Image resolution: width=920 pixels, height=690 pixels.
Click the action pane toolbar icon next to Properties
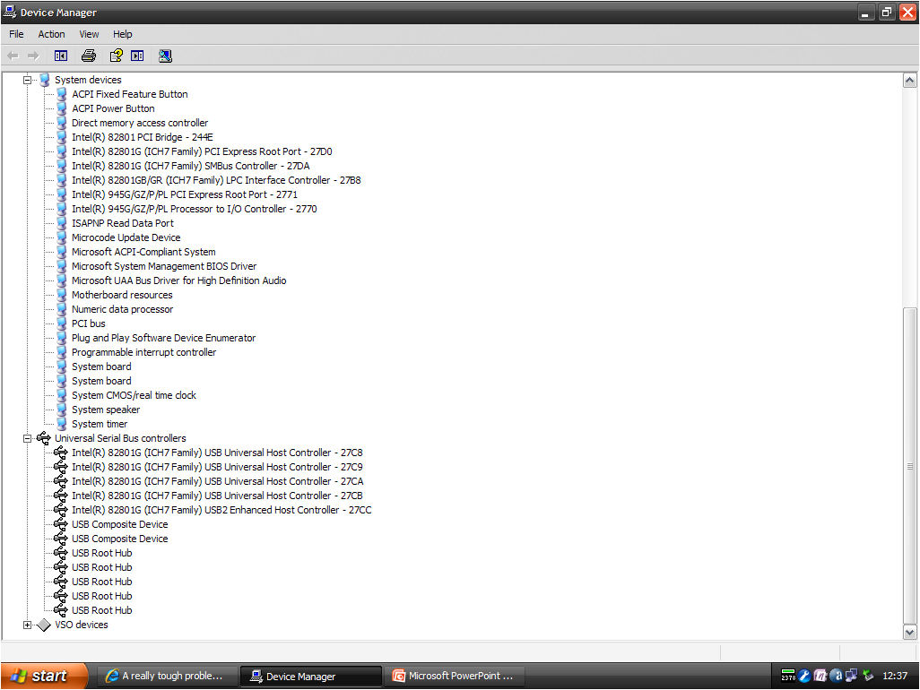coord(137,56)
